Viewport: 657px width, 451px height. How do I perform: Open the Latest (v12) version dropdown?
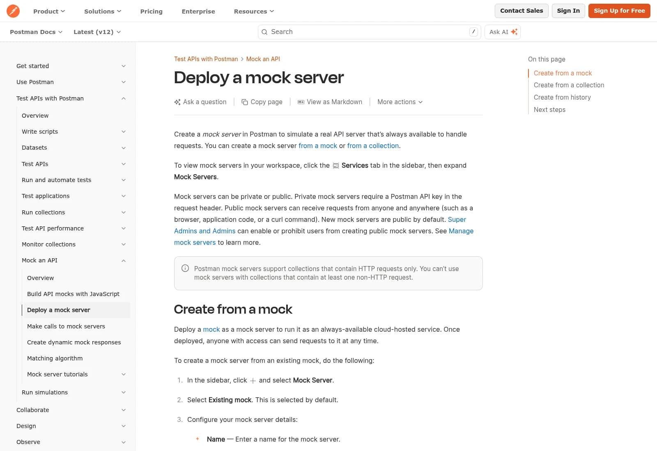click(x=97, y=32)
